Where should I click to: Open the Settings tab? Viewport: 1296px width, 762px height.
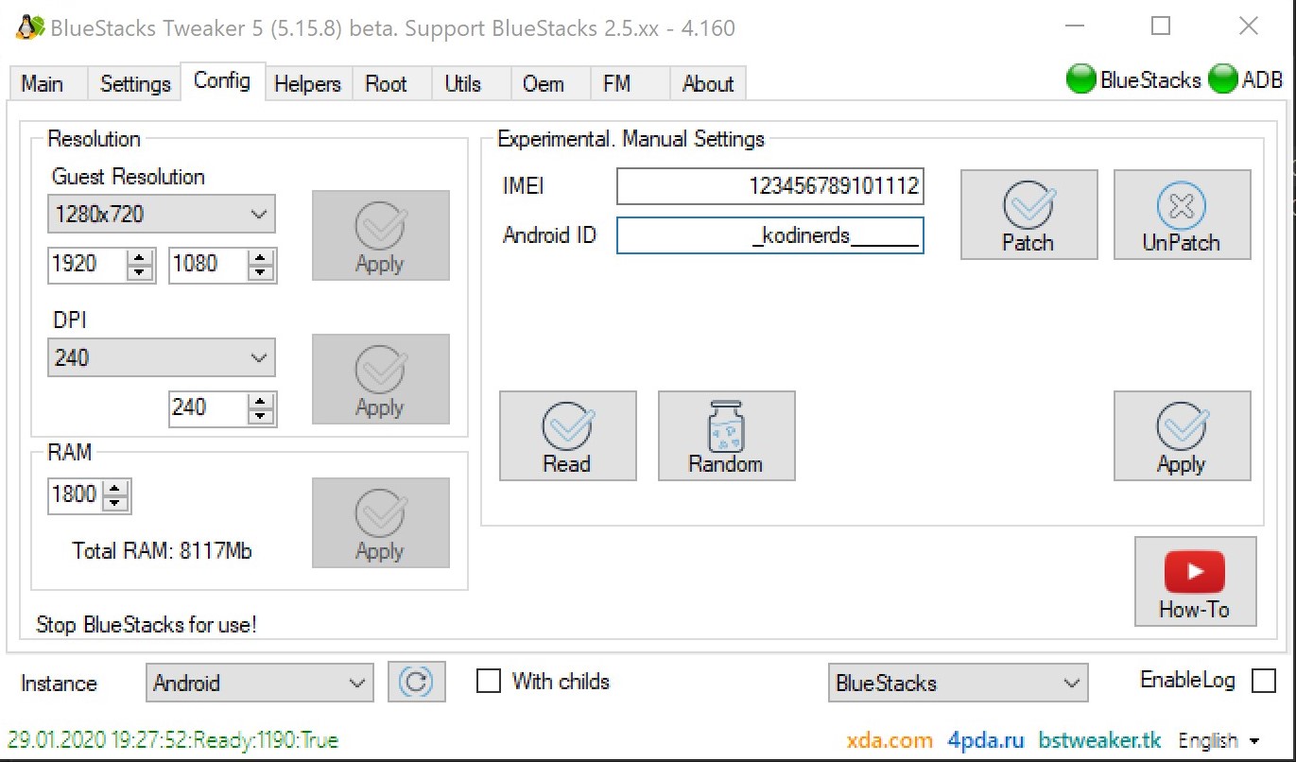coord(135,84)
